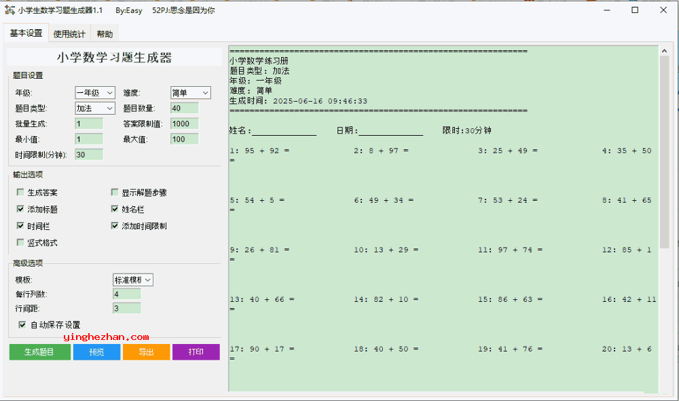The image size is (679, 401).
Task: Open the 模板 combo box
Action: (133, 280)
